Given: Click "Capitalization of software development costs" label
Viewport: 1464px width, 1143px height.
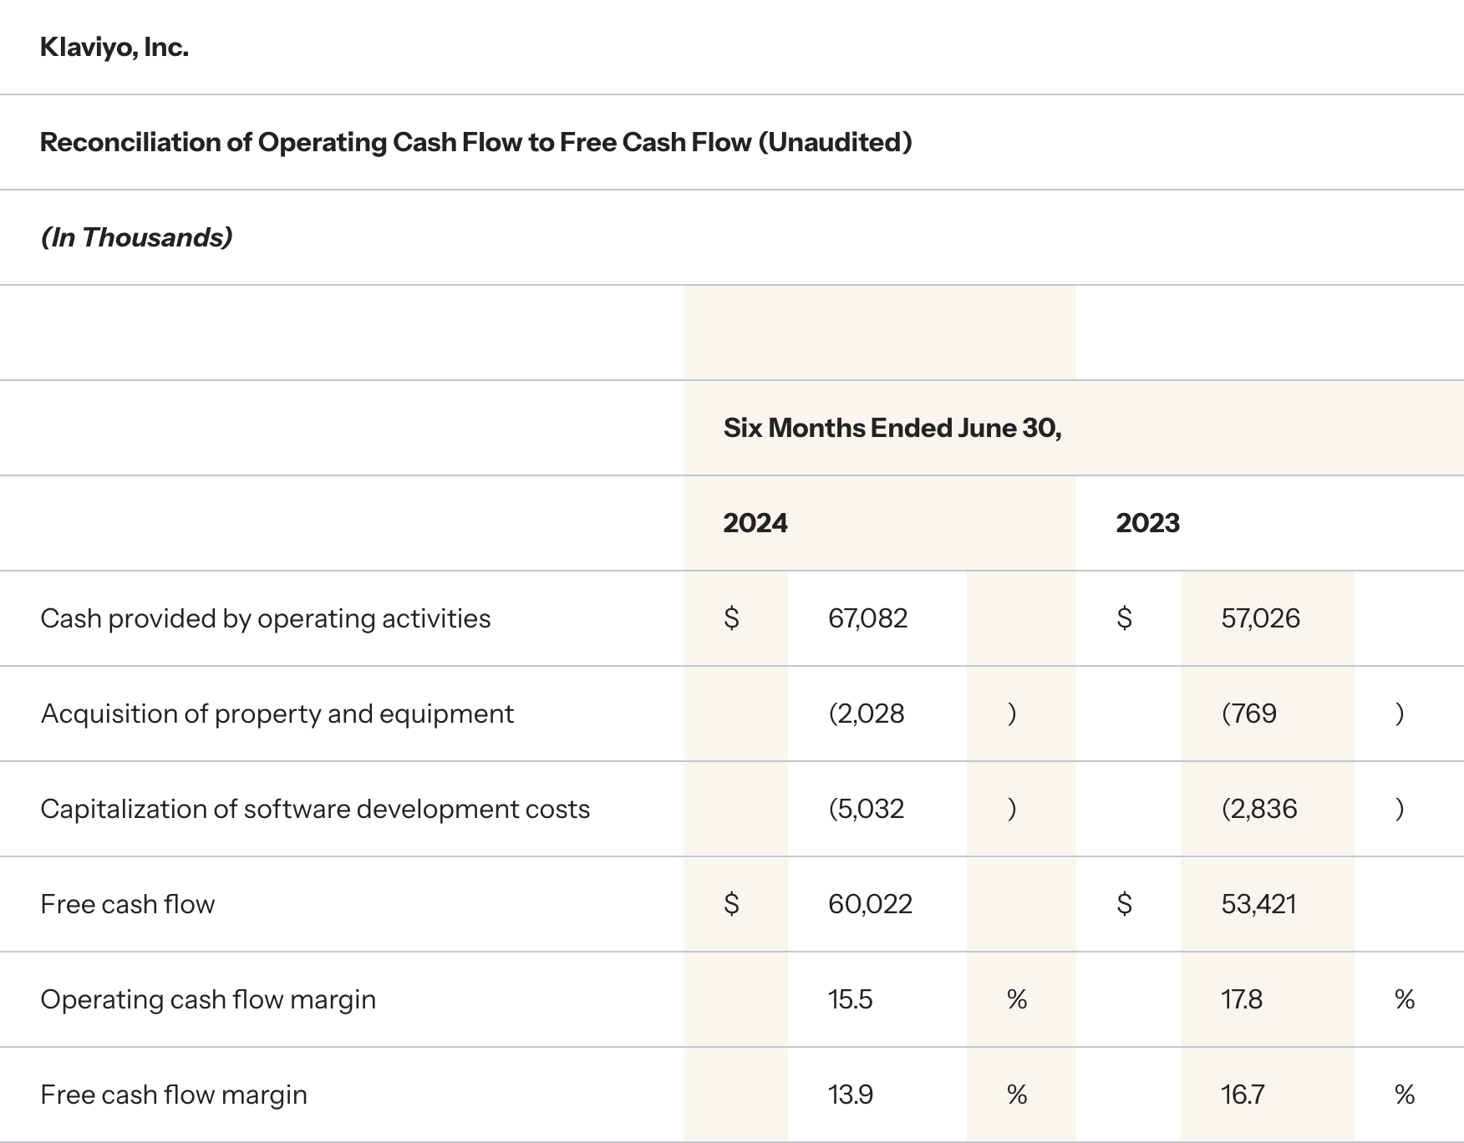Looking at the screenshot, I should click(314, 809).
